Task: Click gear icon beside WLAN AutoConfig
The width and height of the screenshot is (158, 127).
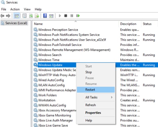Action: click(35, 85)
